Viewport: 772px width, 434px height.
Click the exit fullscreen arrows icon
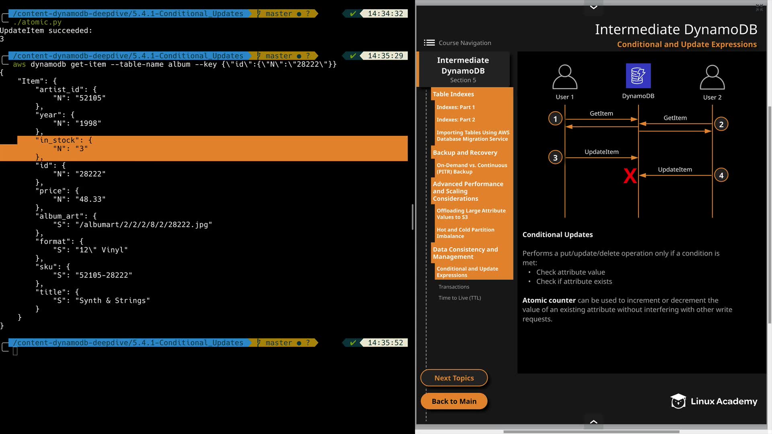tap(759, 8)
